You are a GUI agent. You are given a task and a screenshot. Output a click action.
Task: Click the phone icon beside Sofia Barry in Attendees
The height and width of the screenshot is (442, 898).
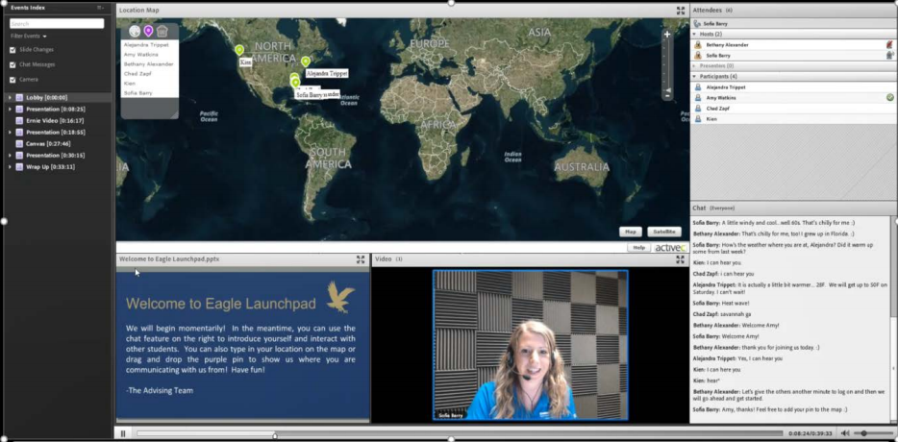pyautogui.click(x=697, y=24)
